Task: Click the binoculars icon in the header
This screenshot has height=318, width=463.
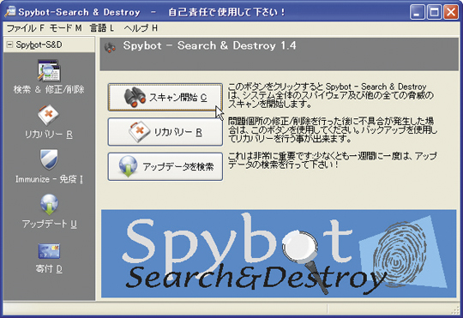Action: coord(110,47)
